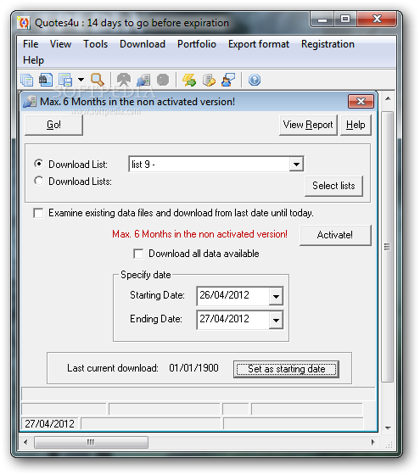Click the magnifying glass toolbar icon
This screenshot has width=420, height=475.
(x=98, y=80)
